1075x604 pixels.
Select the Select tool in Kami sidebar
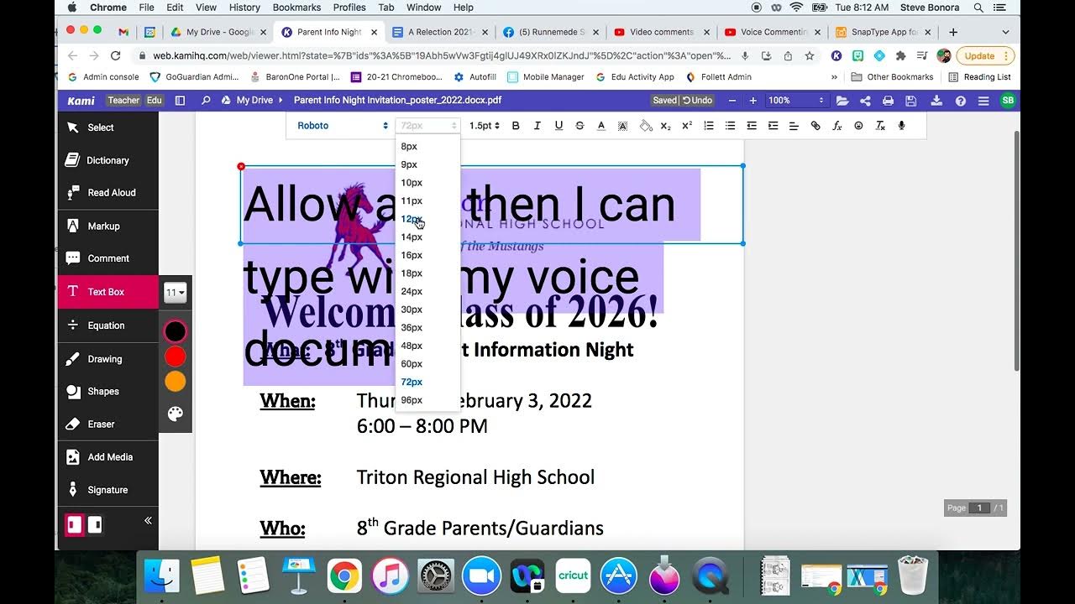(x=107, y=128)
